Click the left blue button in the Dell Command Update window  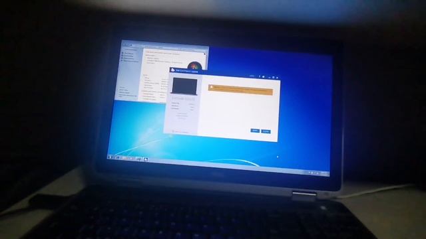point(255,131)
